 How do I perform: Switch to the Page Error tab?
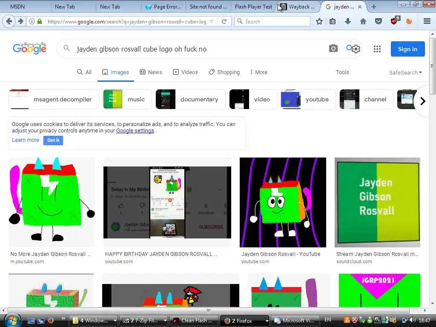pyautogui.click(x=163, y=7)
